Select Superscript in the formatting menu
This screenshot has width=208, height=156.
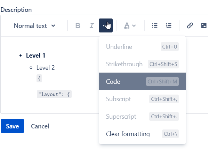pyautogui.click(x=142, y=116)
